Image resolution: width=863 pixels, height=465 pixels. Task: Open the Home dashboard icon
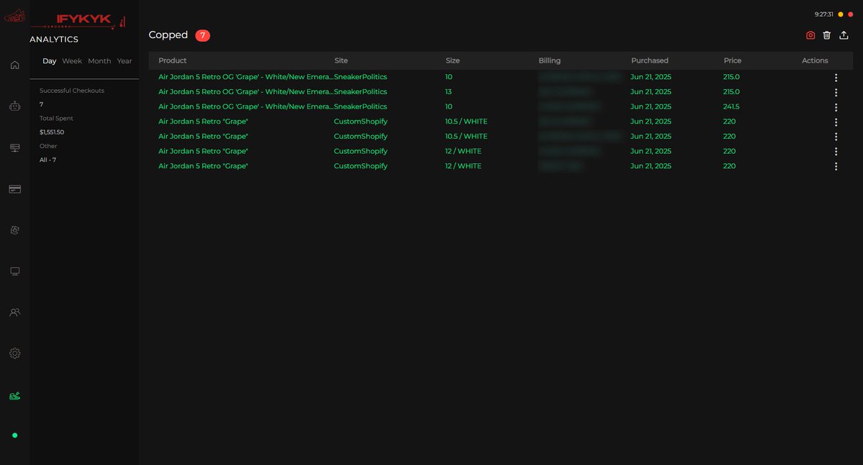point(14,65)
